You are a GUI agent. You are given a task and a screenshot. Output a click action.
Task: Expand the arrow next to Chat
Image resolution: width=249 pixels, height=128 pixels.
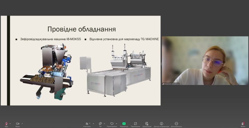tap(105, 123)
